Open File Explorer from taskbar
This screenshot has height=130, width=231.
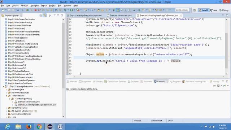18,127
